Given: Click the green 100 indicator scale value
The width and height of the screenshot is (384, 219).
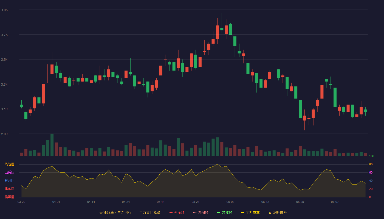Looking at the screenshot, I should click(x=372, y=156).
